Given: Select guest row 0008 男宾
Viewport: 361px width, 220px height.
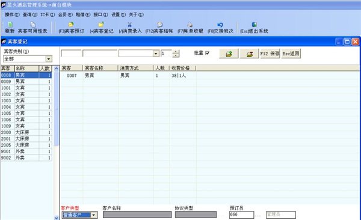Looking at the screenshot, I should click(26, 75).
